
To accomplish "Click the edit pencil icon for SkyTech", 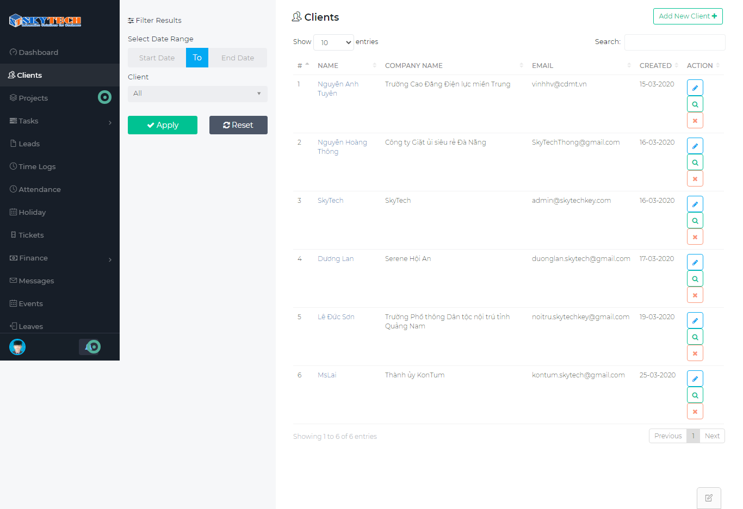I will [695, 203].
